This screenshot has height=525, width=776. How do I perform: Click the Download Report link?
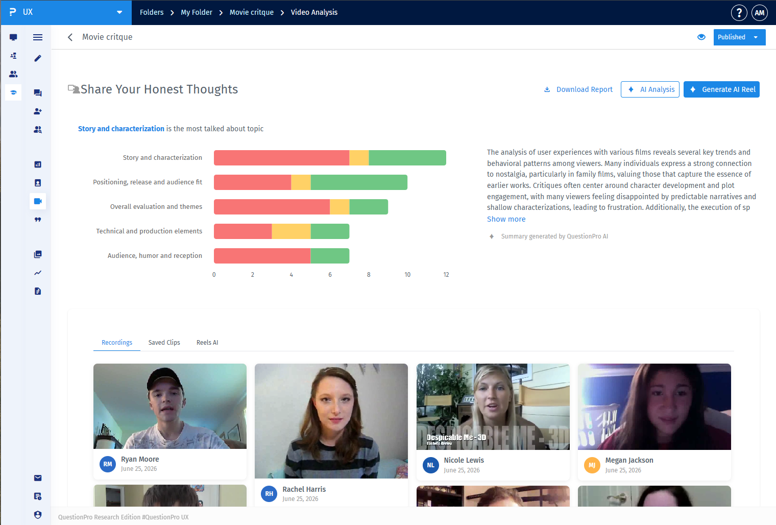[578, 89]
